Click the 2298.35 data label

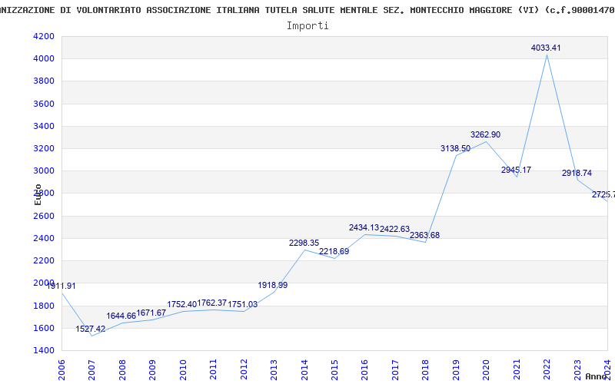point(304,243)
